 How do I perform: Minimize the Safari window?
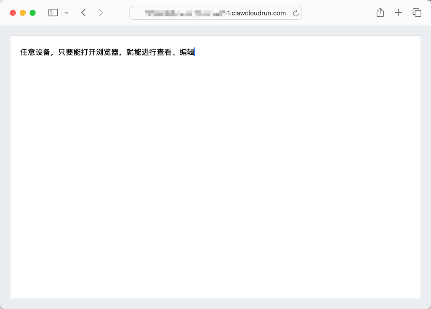23,13
